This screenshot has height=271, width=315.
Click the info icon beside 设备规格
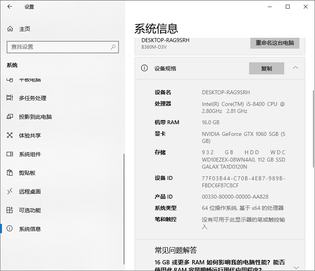tap(144, 68)
